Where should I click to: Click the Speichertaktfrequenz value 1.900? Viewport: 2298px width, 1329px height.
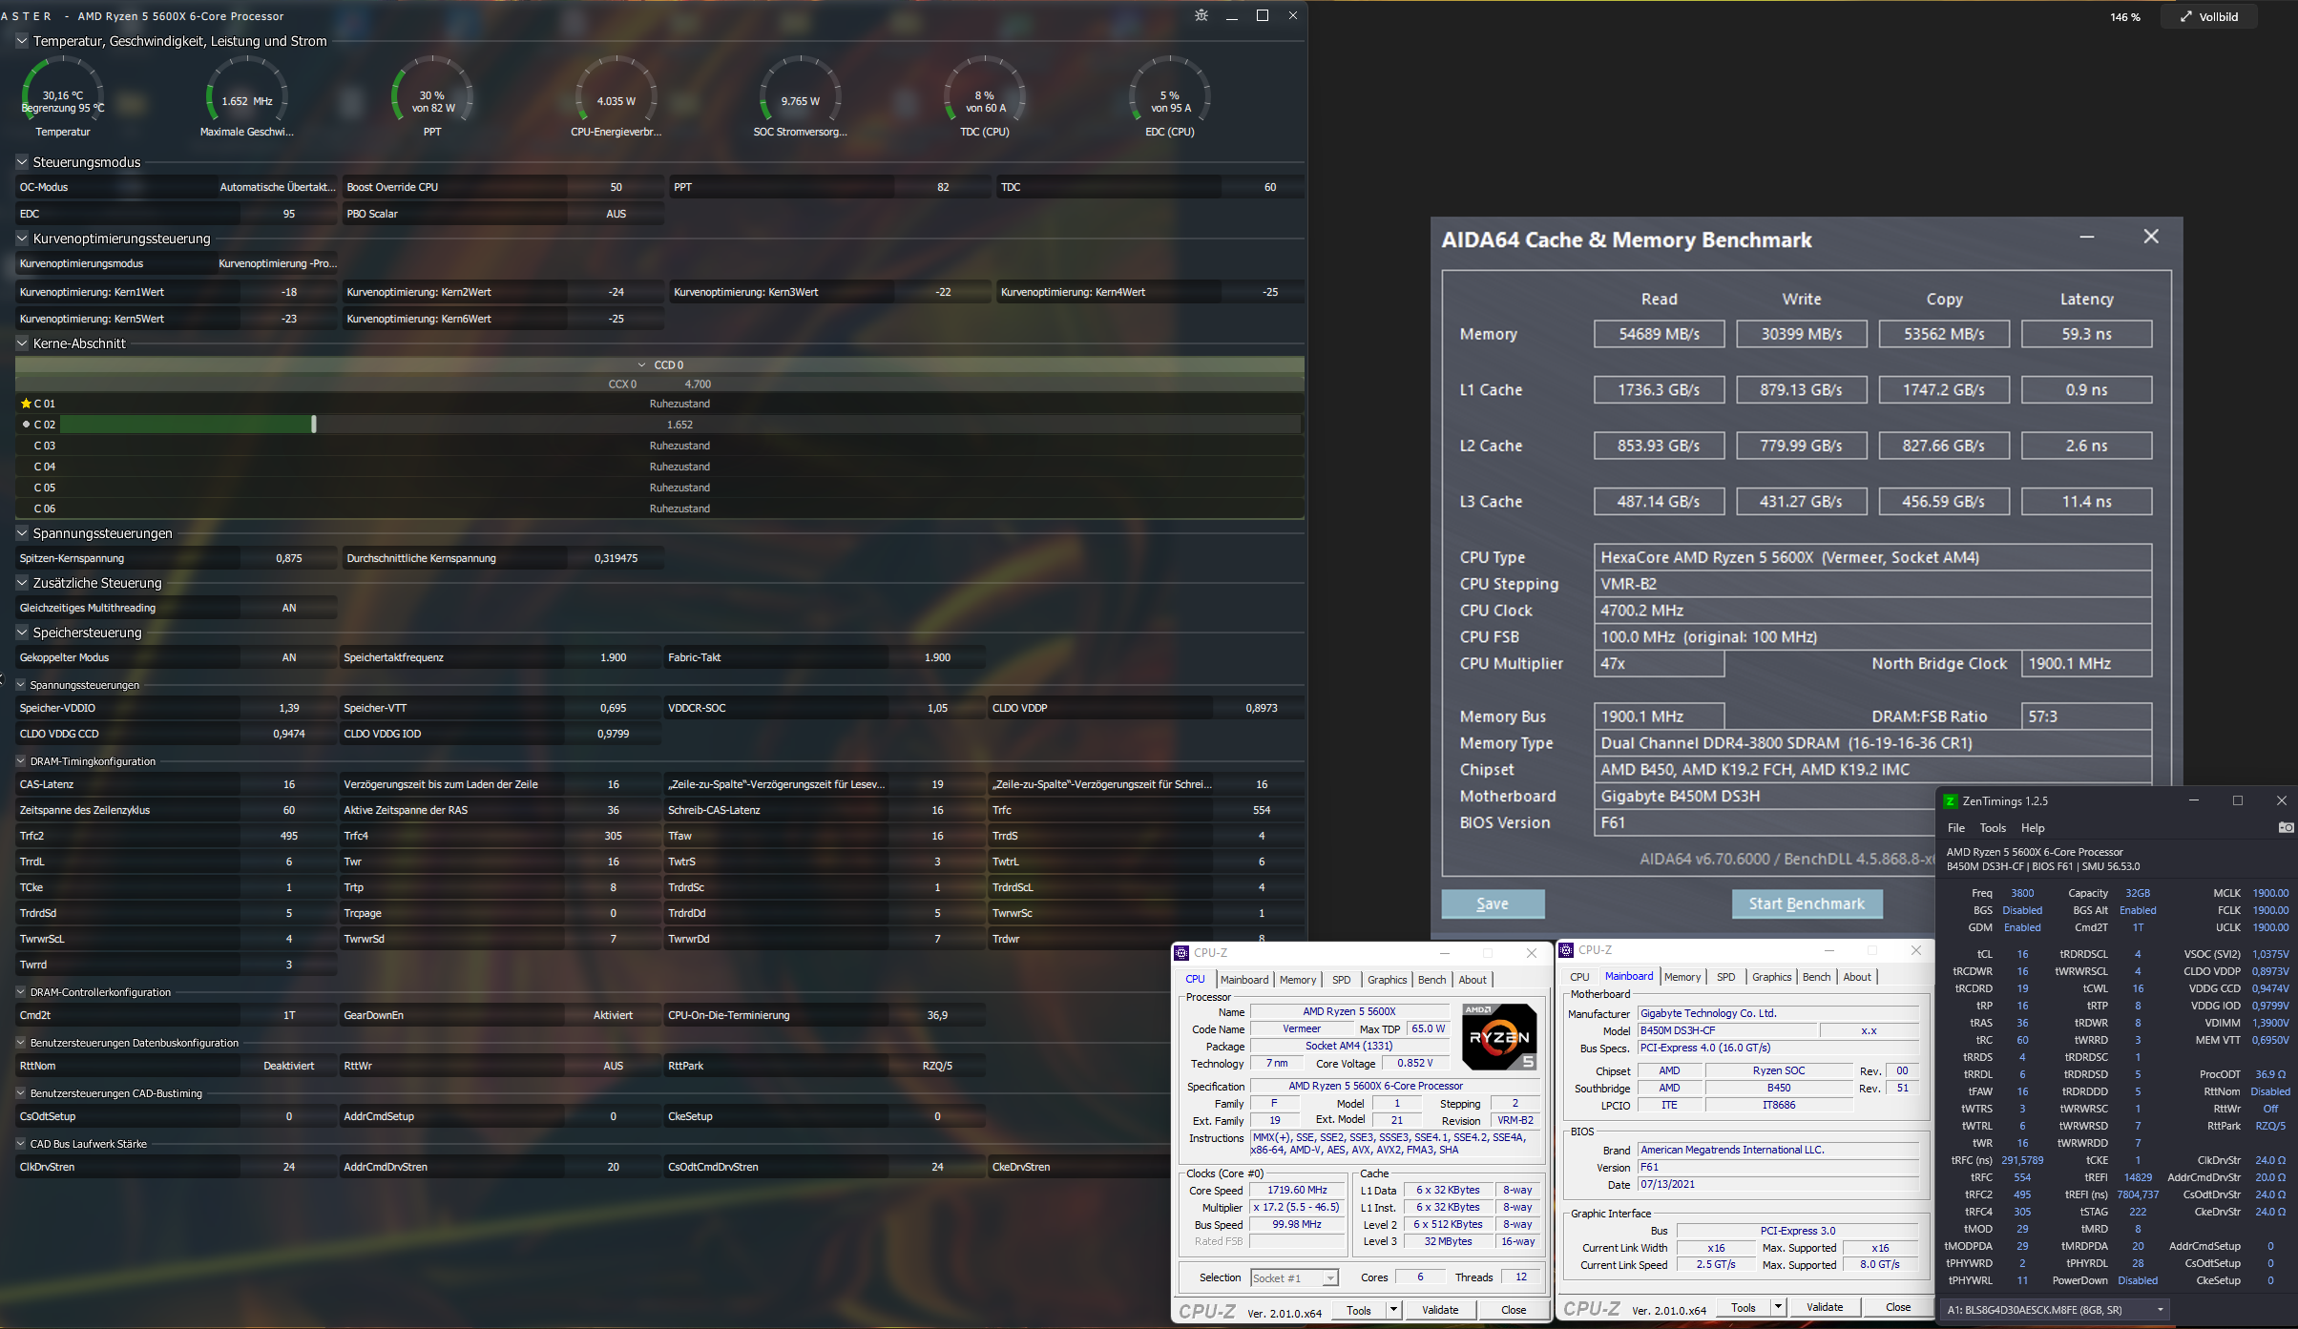click(614, 657)
